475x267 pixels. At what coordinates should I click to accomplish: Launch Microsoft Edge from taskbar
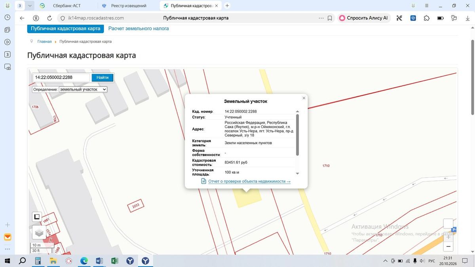tap(84, 261)
